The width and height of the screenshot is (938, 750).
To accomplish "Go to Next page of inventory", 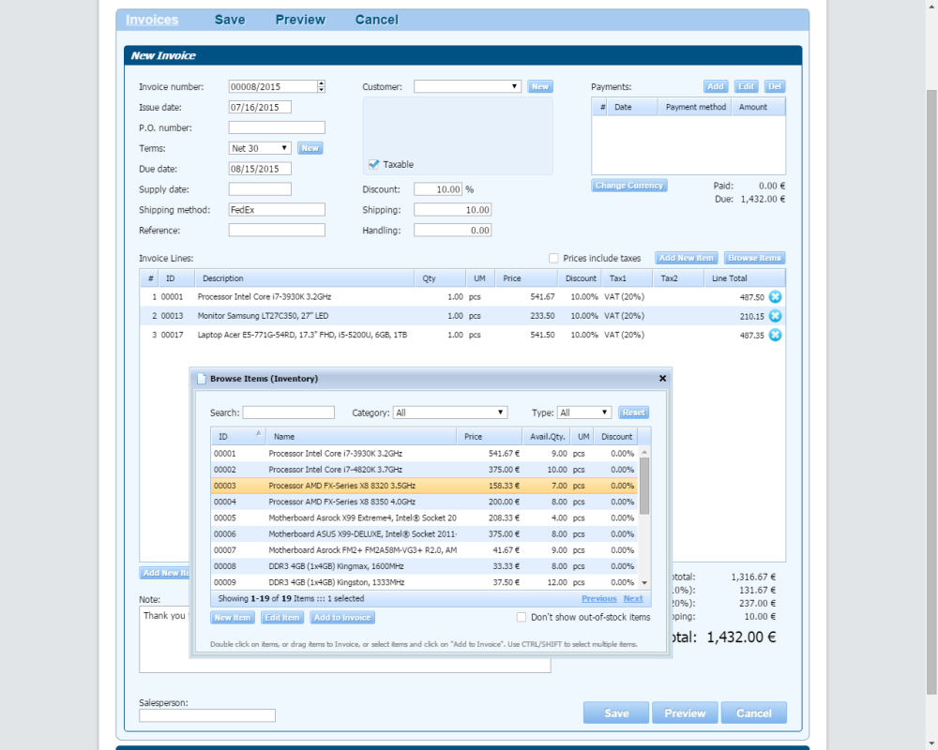I will (633, 598).
